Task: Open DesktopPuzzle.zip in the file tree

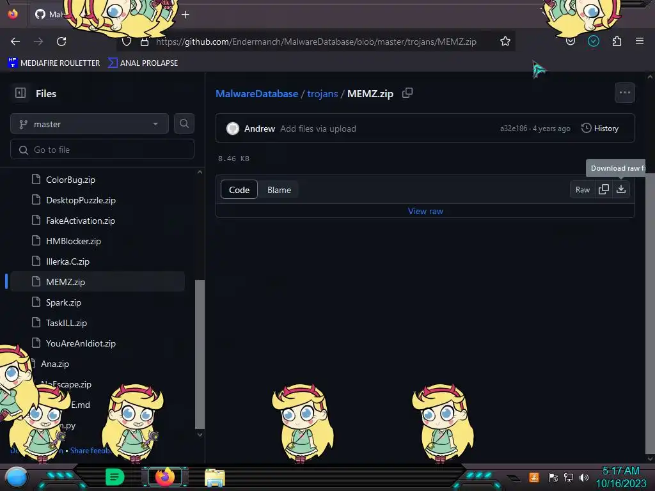Action: 81,200
